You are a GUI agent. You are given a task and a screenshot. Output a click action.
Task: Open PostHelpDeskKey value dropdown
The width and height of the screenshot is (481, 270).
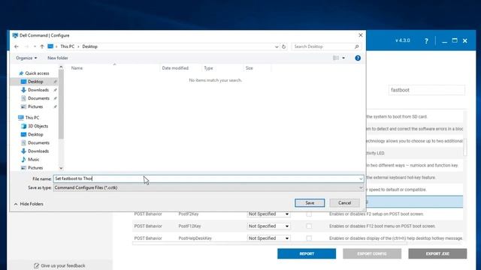coord(268,238)
